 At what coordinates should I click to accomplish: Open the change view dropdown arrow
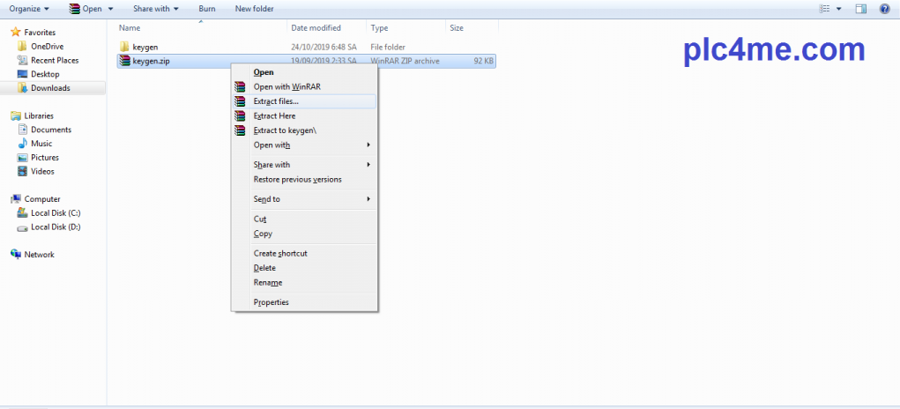[838, 9]
